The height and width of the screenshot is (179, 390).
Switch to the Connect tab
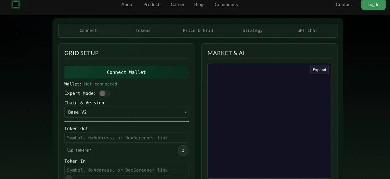click(88, 30)
